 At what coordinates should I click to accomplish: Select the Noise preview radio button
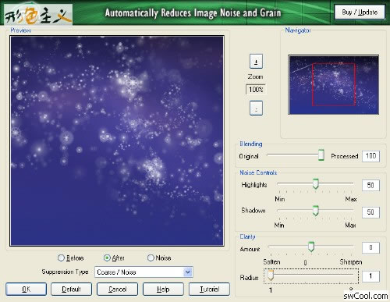[x=151, y=258]
